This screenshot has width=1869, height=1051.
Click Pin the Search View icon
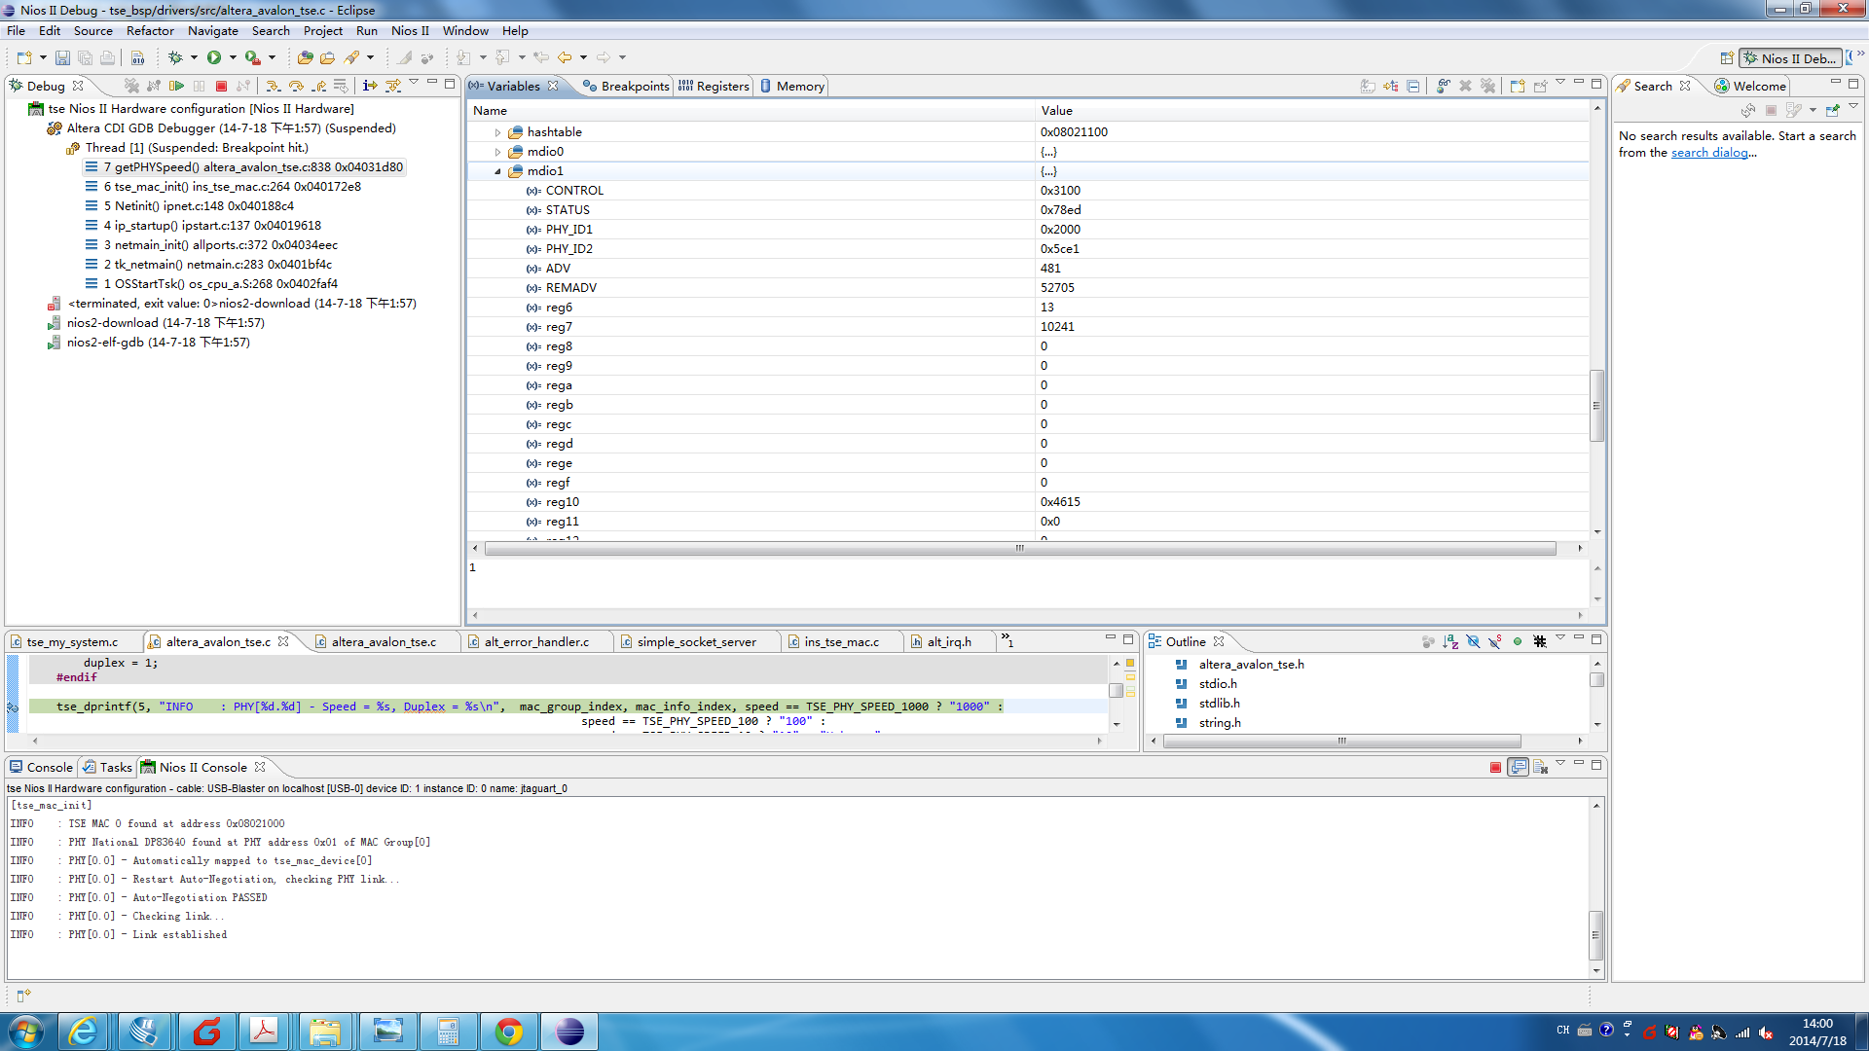point(1832,110)
